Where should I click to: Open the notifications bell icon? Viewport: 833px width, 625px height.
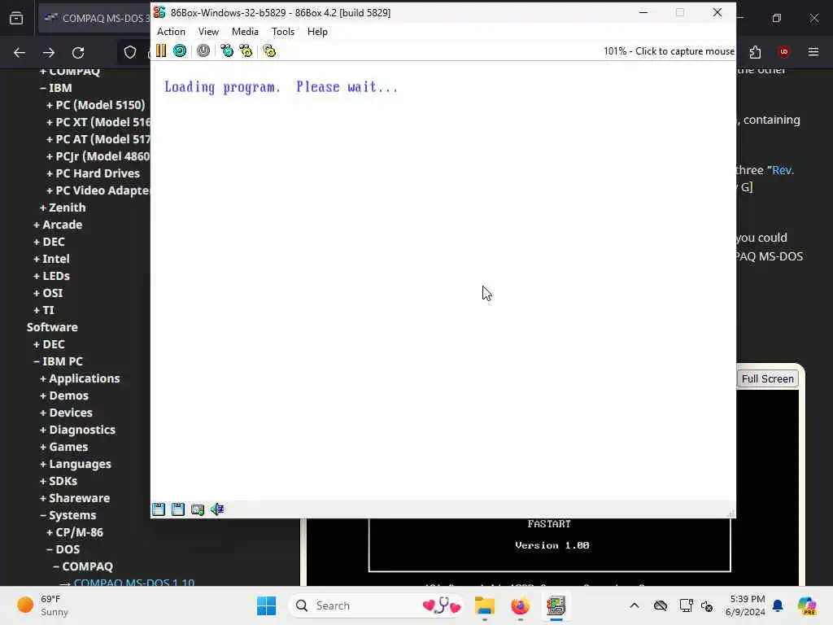(x=778, y=605)
